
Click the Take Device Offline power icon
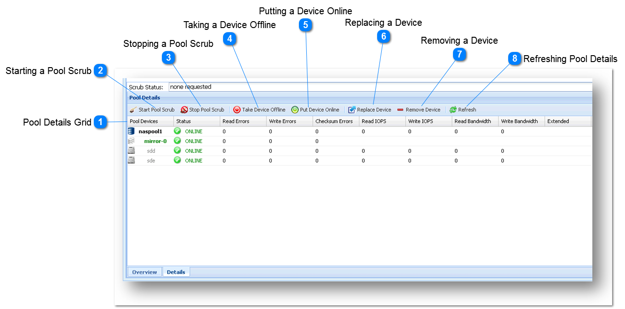[237, 110]
